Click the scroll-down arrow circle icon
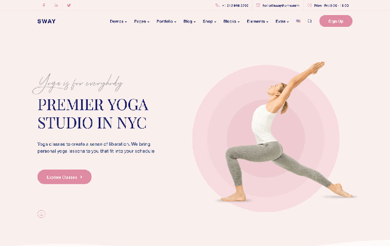Image resolution: width=390 pixels, height=246 pixels. tap(41, 214)
